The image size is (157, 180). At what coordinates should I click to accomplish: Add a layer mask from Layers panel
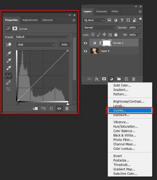pos(104,79)
